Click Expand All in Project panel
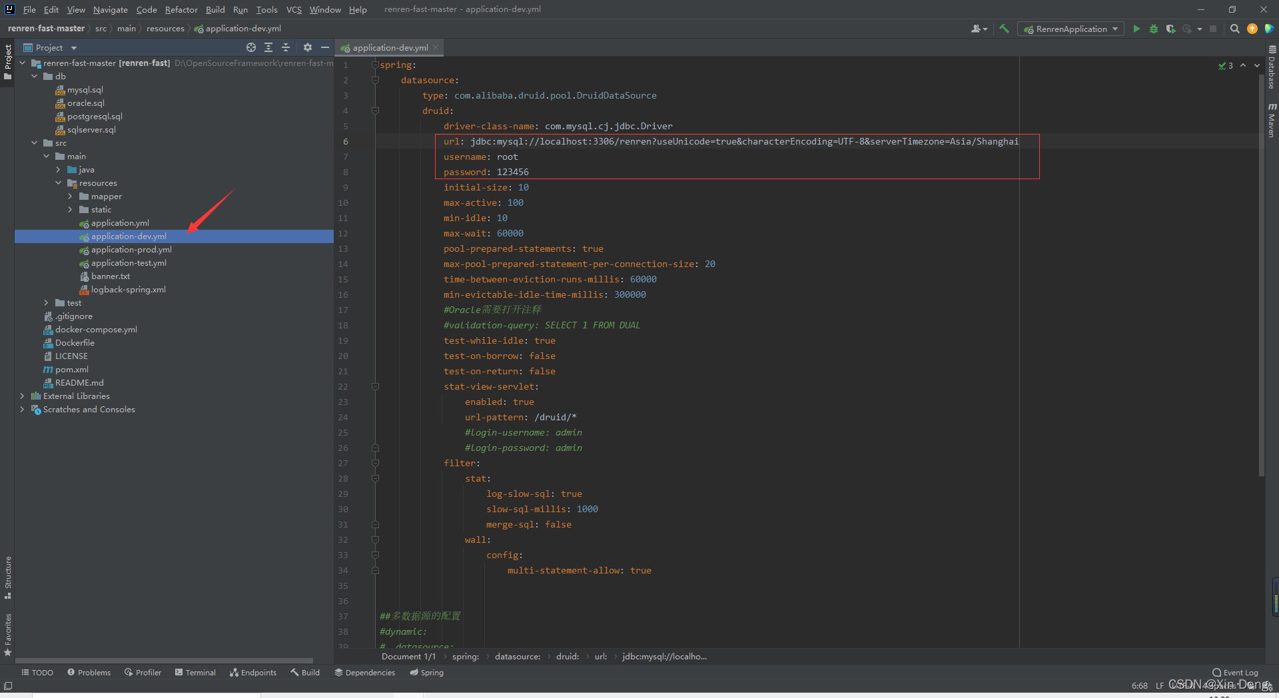The width and height of the screenshot is (1279, 698). point(268,47)
